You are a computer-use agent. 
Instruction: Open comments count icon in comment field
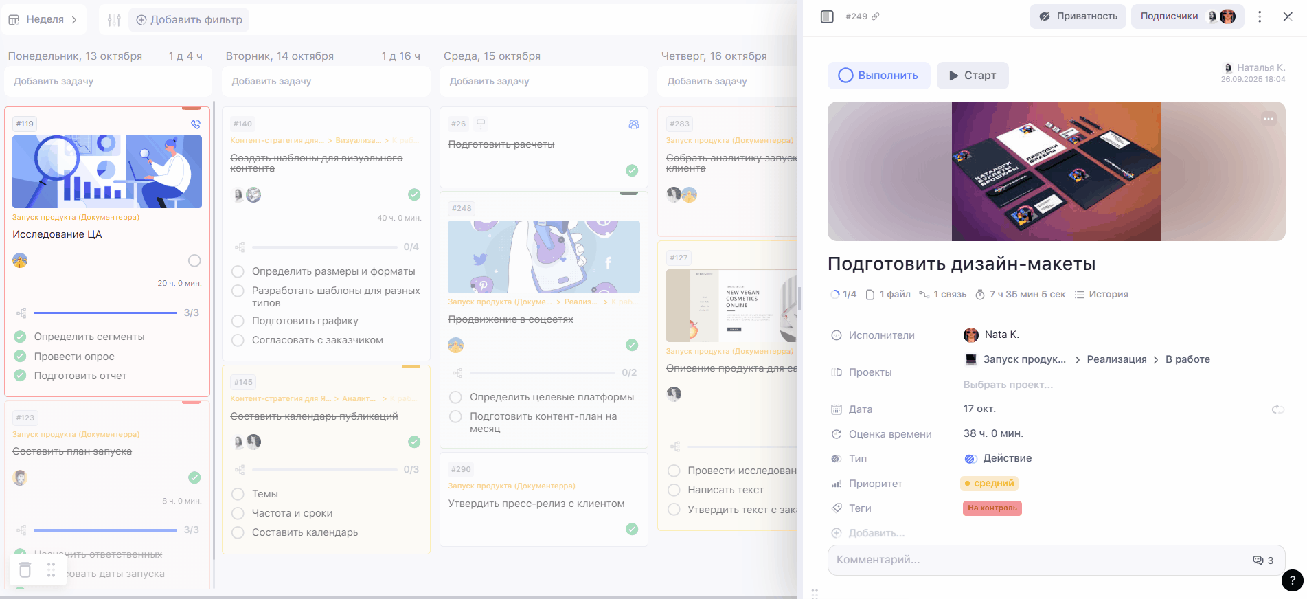1262,561
